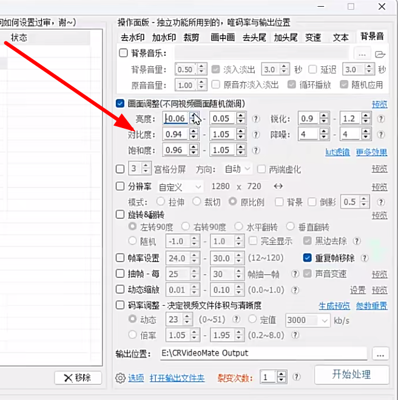The width and height of the screenshot is (398, 400).
Task: Open lut滤镜 link
Action: pyautogui.click(x=337, y=152)
